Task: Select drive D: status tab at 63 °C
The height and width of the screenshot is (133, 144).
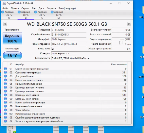Action: pyautogui.click(x=59, y=15)
